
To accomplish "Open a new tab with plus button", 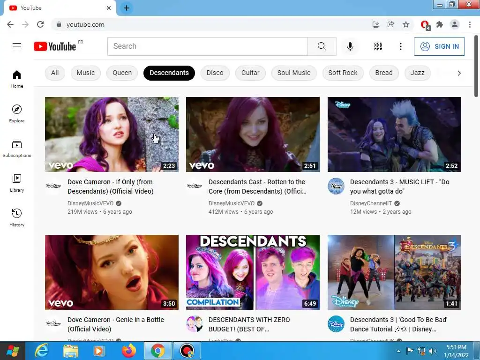I will tap(127, 8).
